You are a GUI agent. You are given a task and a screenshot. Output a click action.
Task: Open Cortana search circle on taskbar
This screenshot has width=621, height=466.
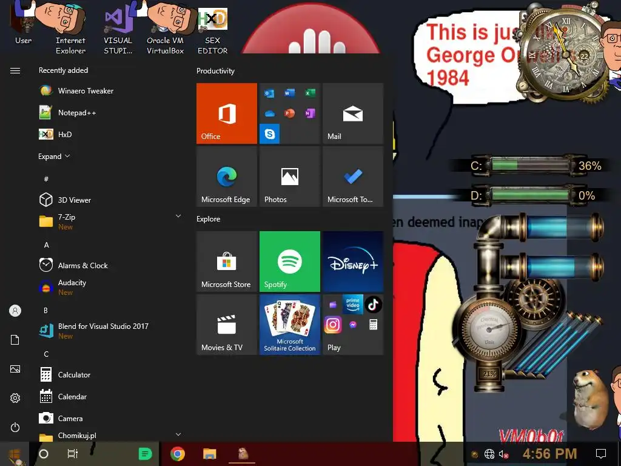44,454
